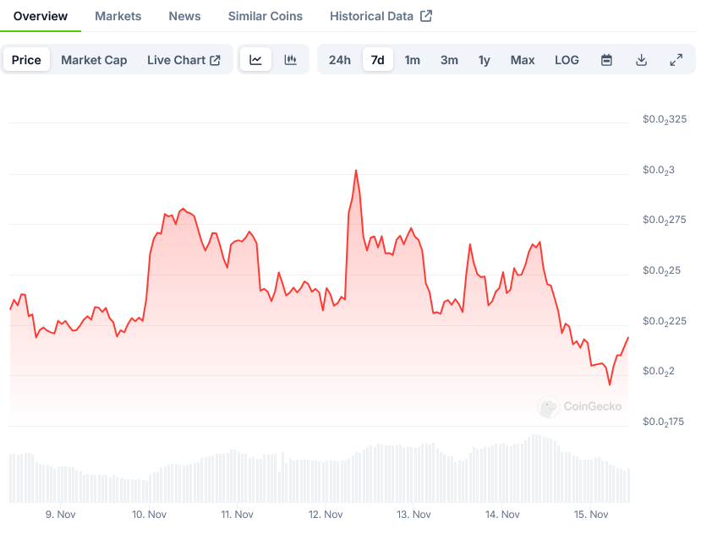Open the calendar date range picker

[606, 60]
